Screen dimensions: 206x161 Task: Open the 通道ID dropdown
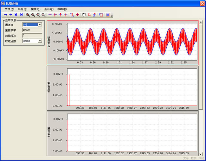(x=40, y=24)
